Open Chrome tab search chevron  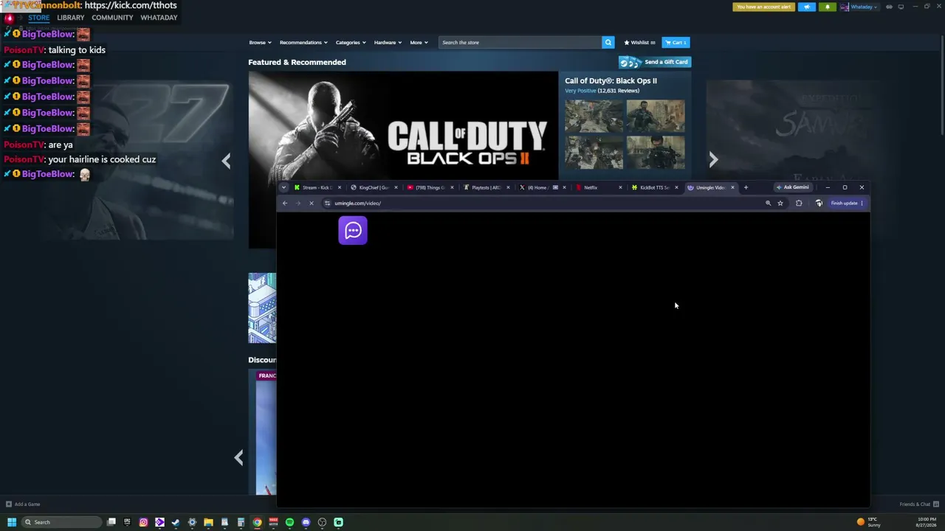[x=283, y=187]
